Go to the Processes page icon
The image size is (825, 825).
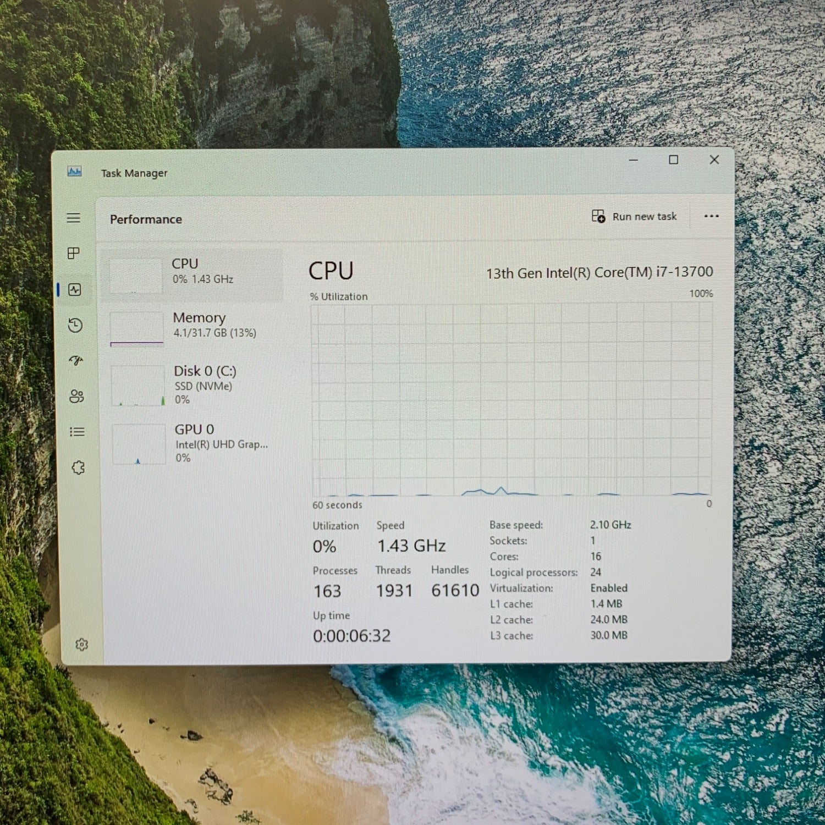pyautogui.click(x=74, y=253)
